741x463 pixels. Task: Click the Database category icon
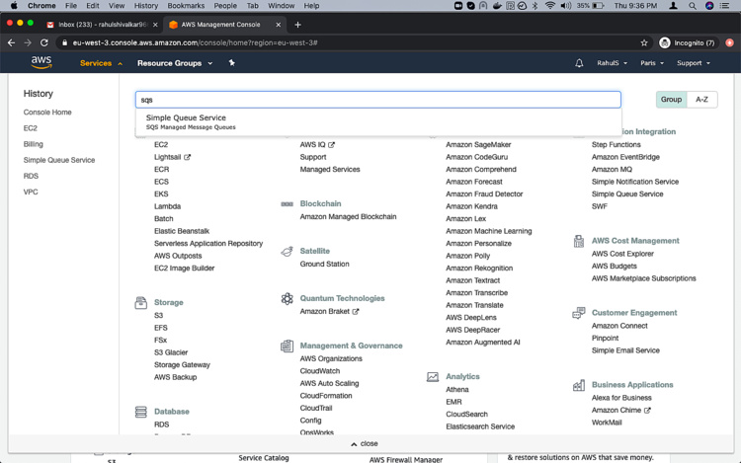(x=141, y=412)
